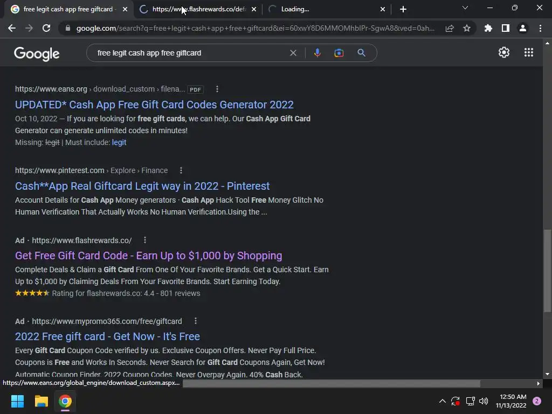
Task: Open the Chrome profile menu
Action: (523, 28)
